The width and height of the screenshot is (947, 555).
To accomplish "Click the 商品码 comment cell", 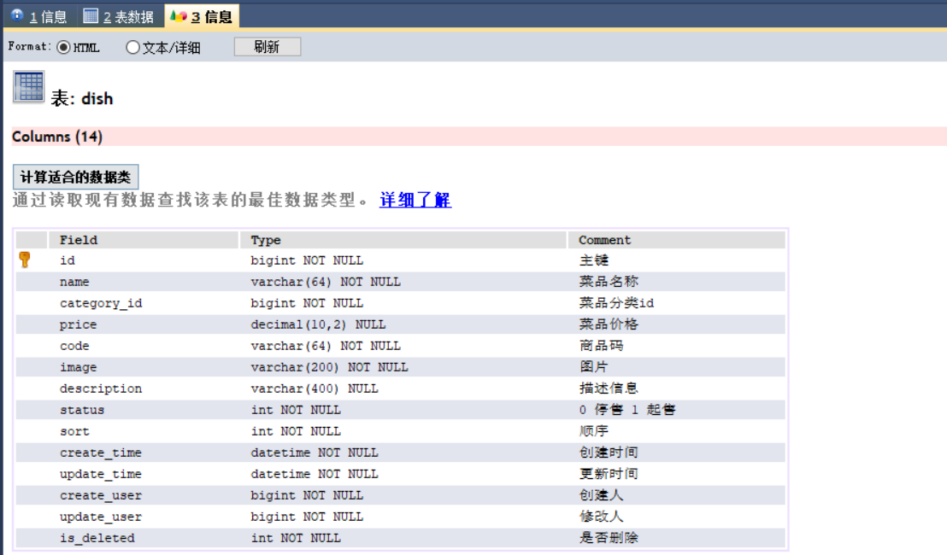I will (676, 346).
